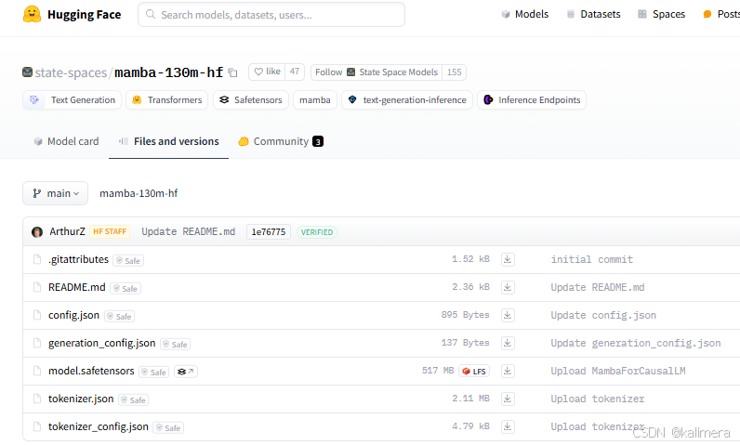740x445 pixels.
Task: Open 'Upload MambaForCausalLM' commit message
Action: coord(618,371)
